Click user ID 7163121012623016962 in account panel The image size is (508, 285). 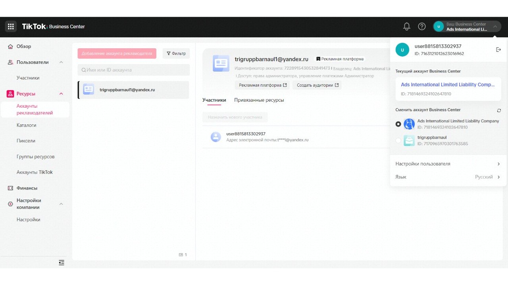point(439,54)
